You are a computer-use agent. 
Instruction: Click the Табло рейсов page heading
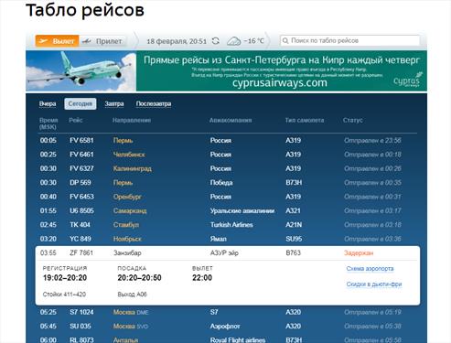[85, 10]
